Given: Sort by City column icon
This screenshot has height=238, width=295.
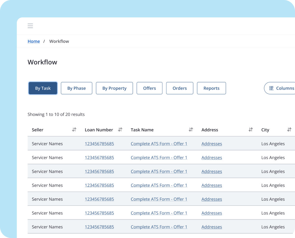Looking at the screenshot, I should click(289, 130).
